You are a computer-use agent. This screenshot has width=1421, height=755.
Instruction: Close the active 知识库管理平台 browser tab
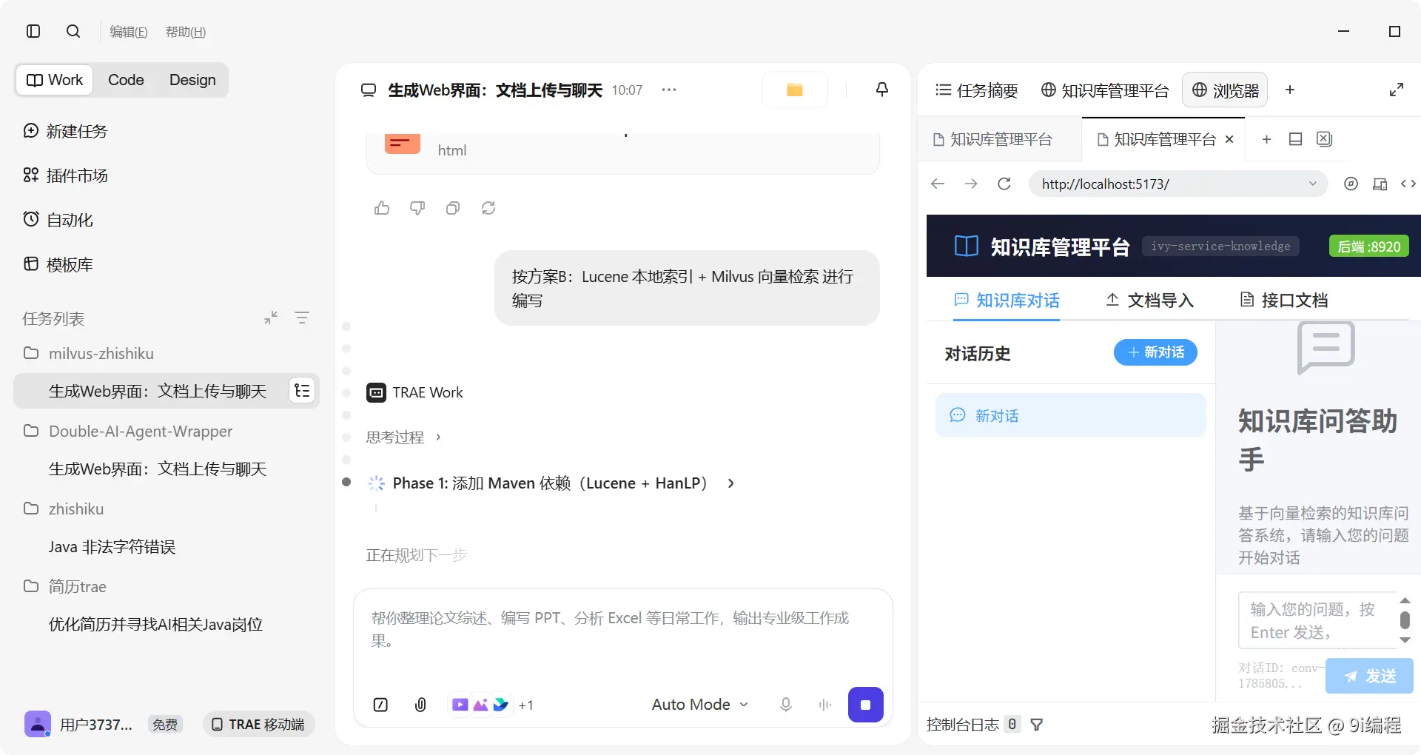point(1229,139)
